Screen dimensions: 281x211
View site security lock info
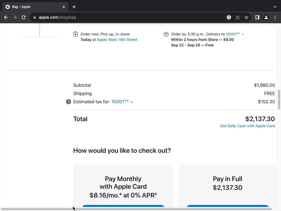coord(35,17)
